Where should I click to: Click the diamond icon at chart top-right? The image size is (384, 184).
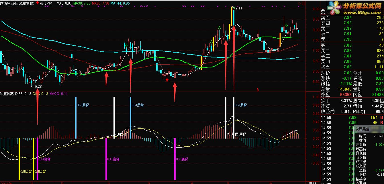(x=299, y=3)
